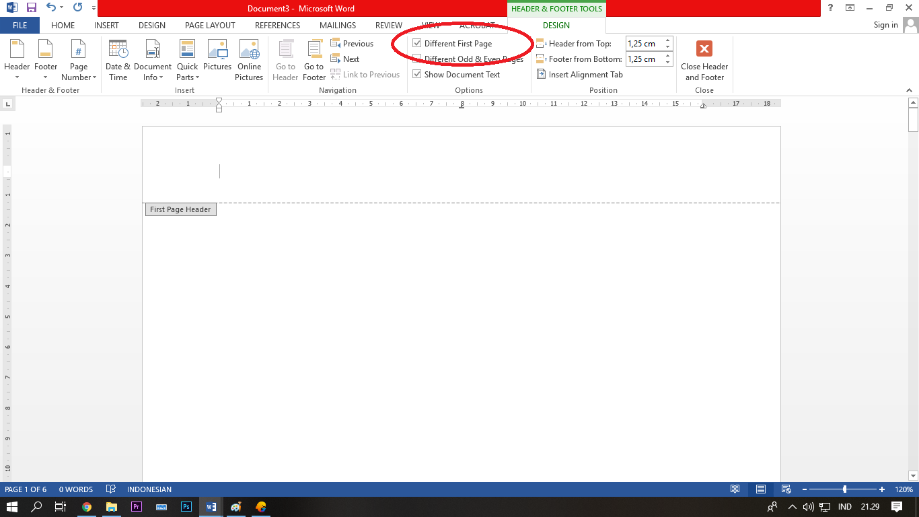Open the Page Number menu
The width and height of the screenshot is (919, 517).
[79, 59]
